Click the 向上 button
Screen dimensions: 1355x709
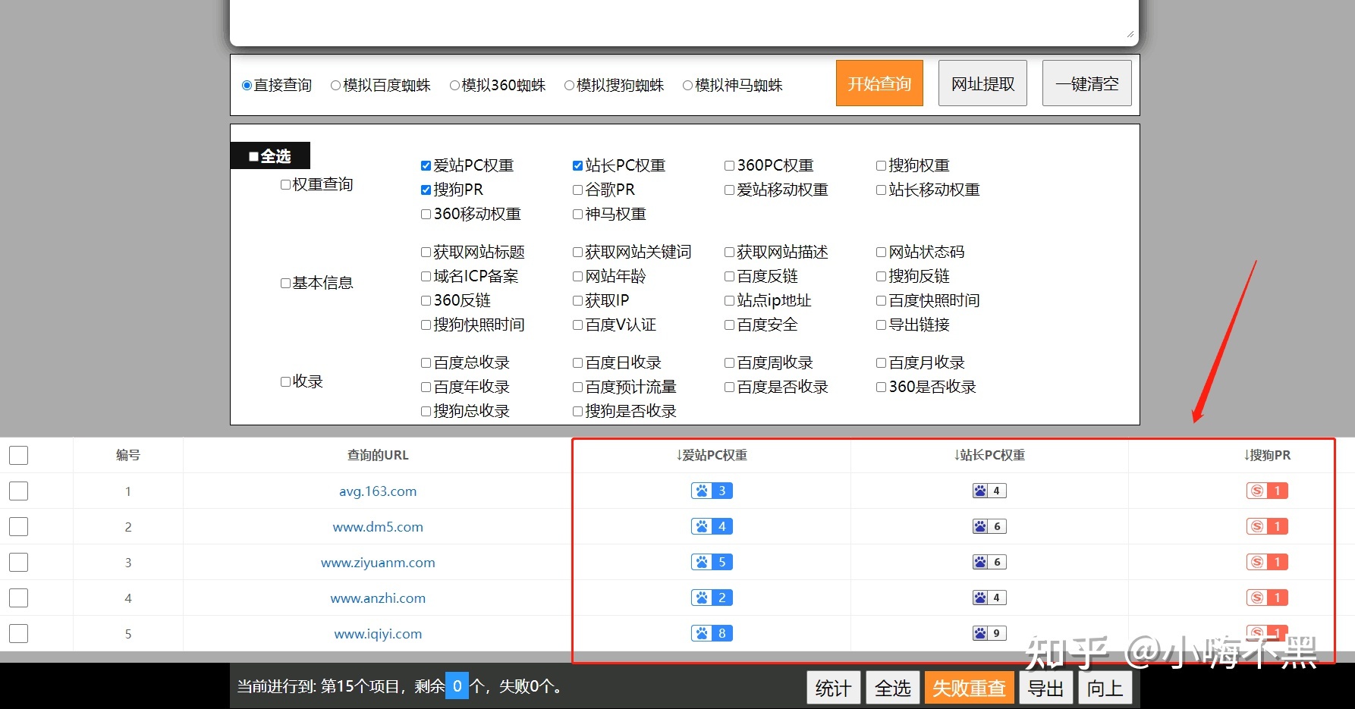1105,688
